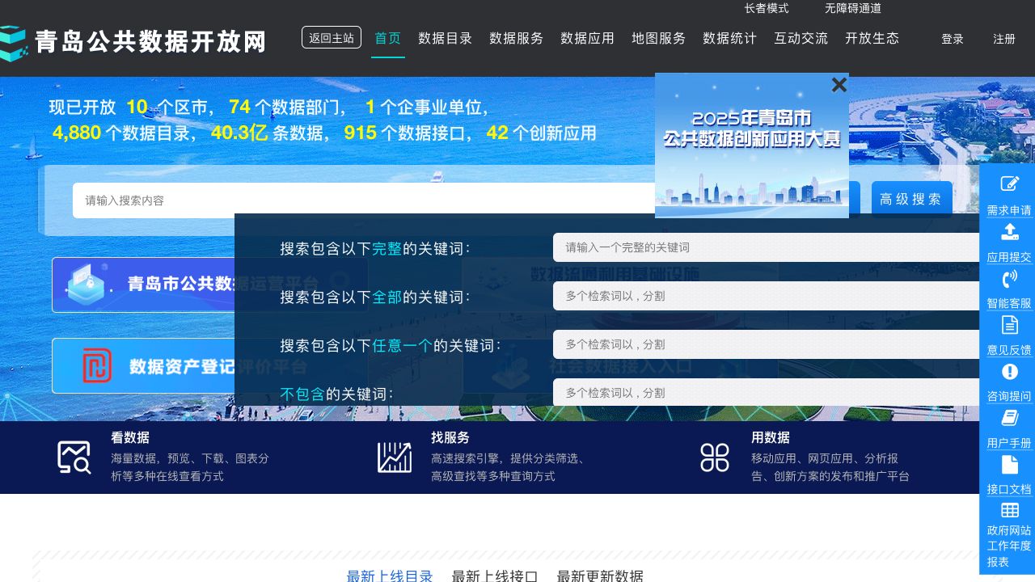Switch to 最新上线接口 tab

(x=495, y=576)
